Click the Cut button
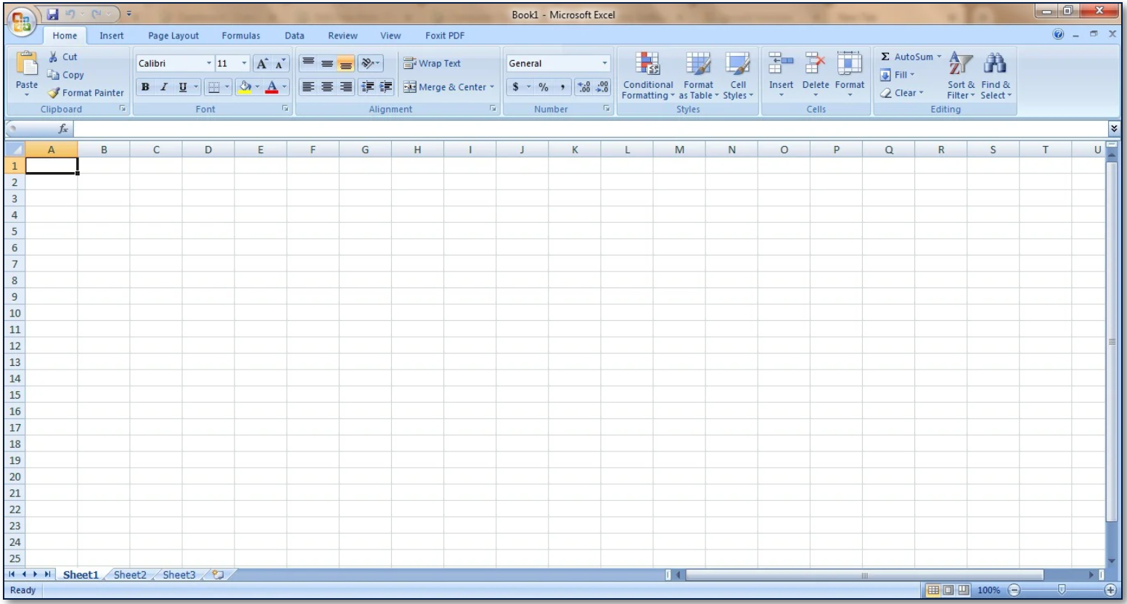 (62, 57)
